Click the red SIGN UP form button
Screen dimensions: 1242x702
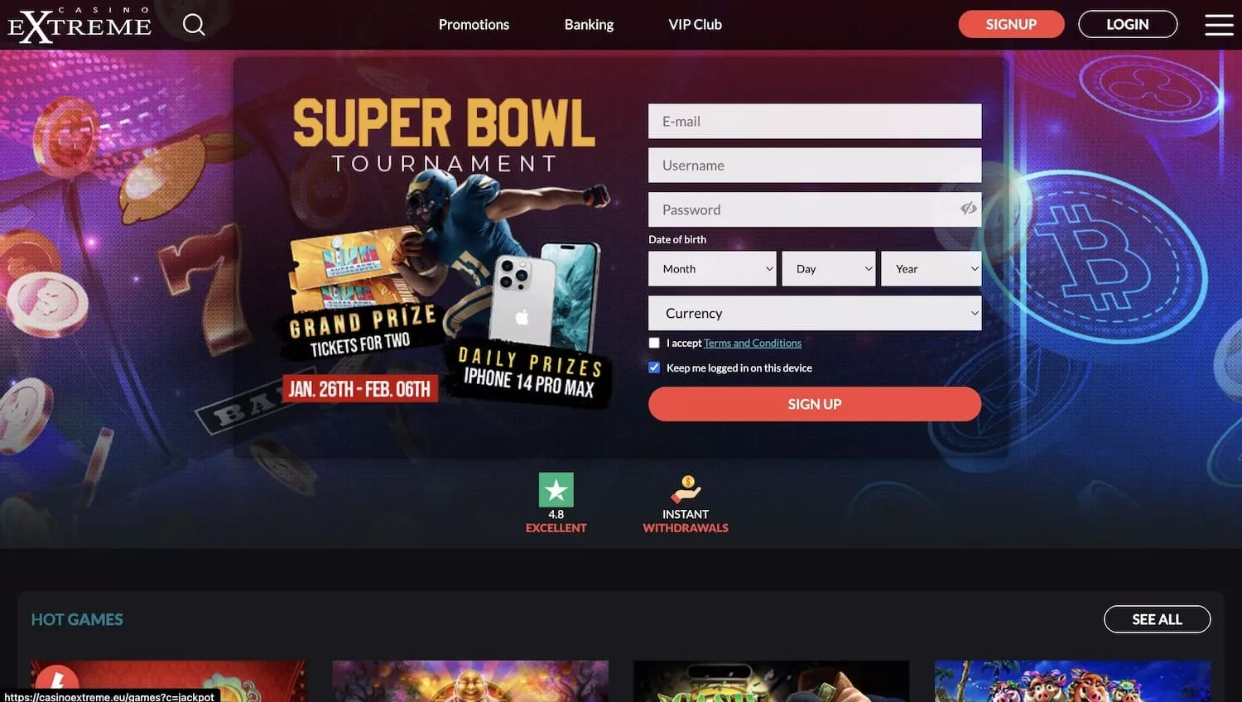point(815,404)
